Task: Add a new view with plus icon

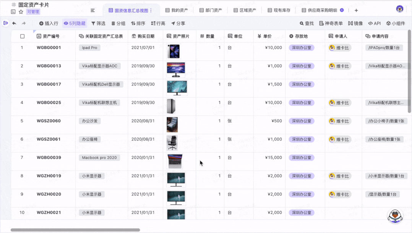Action: click(x=356, y=10)
